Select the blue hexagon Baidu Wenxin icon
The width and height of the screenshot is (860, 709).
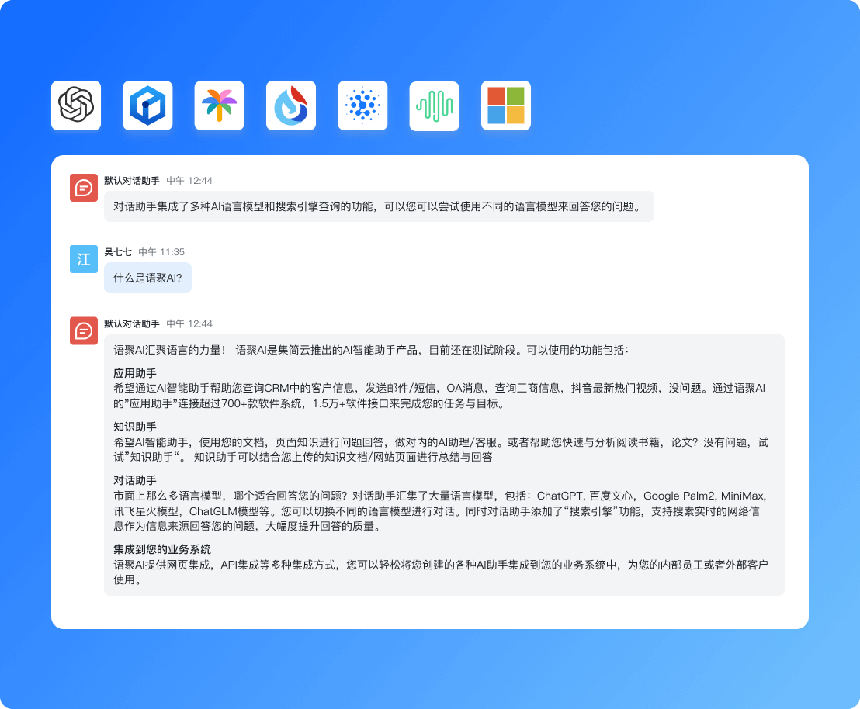point(147,105)
